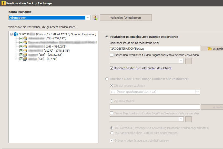Choose 'Ziel im Netzwerk' radio button

tap(112, 101)
